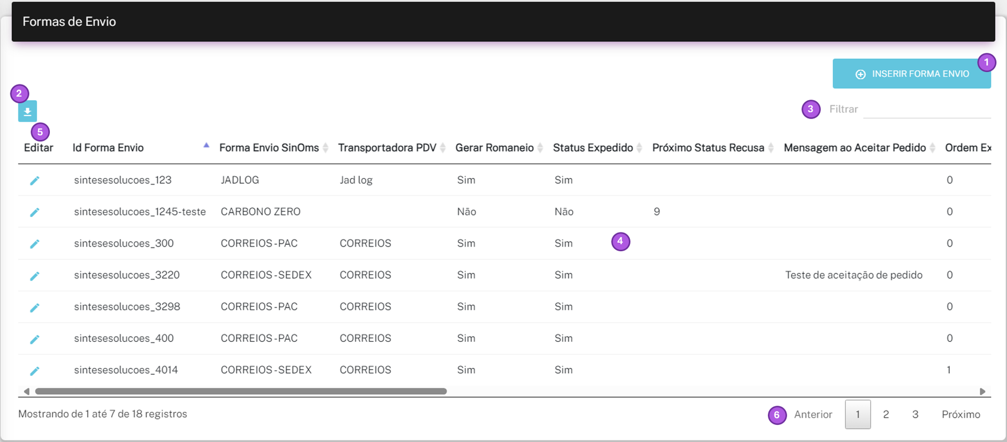Edit the sintesesolucoes_3220 row pencil icon
This screenshot has height=442, width=1007.
[35, 276]
